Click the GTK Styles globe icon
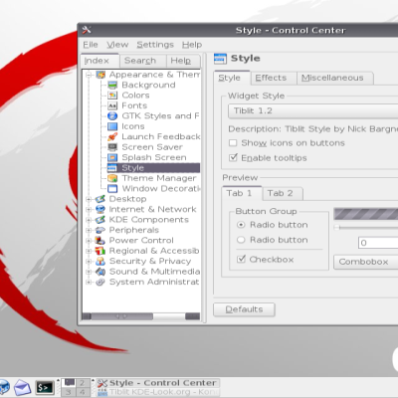This screenshot has height=398, width=398. 112,116
